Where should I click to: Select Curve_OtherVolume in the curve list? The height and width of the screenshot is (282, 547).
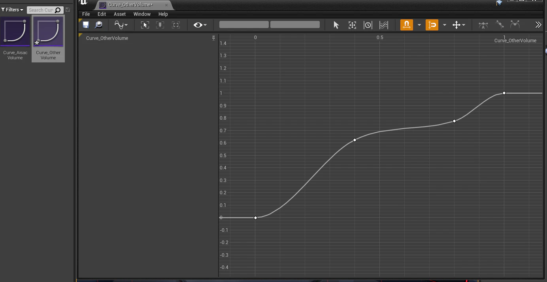point(107,38)
